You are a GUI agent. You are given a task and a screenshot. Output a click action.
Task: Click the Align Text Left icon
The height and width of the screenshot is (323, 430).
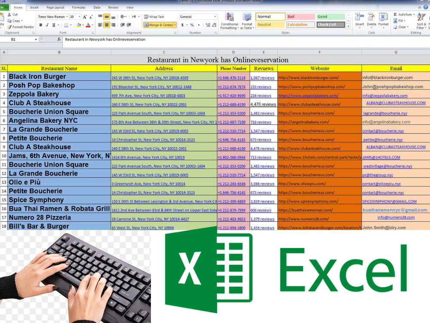point(100,25)
